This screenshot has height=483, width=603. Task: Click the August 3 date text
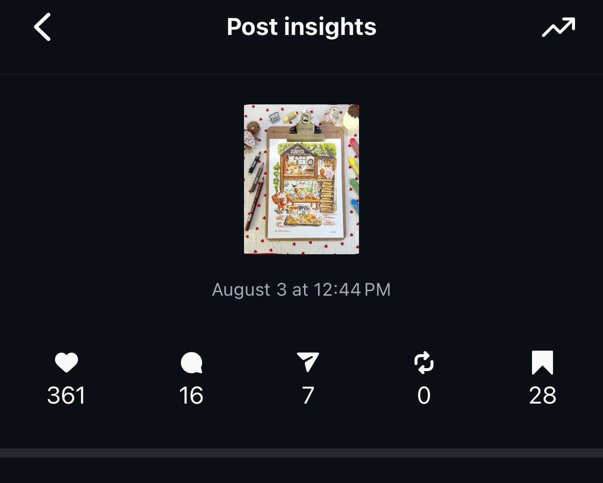[x=249, y=290]
